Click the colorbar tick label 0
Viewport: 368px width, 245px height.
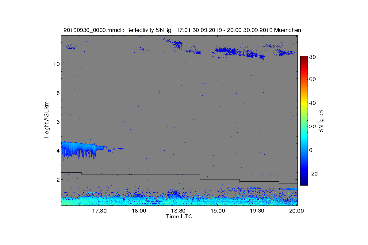pos(311,150)
